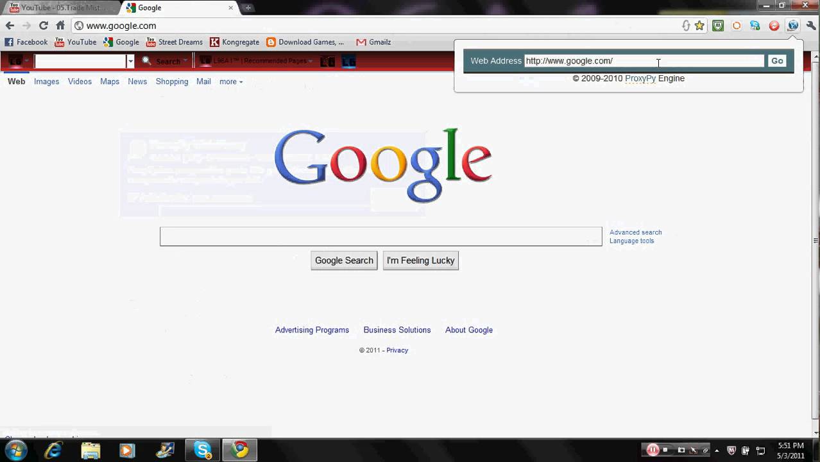Click the I'm Feeling Lucky button
The image size is (820, 462).
point(421,261)
